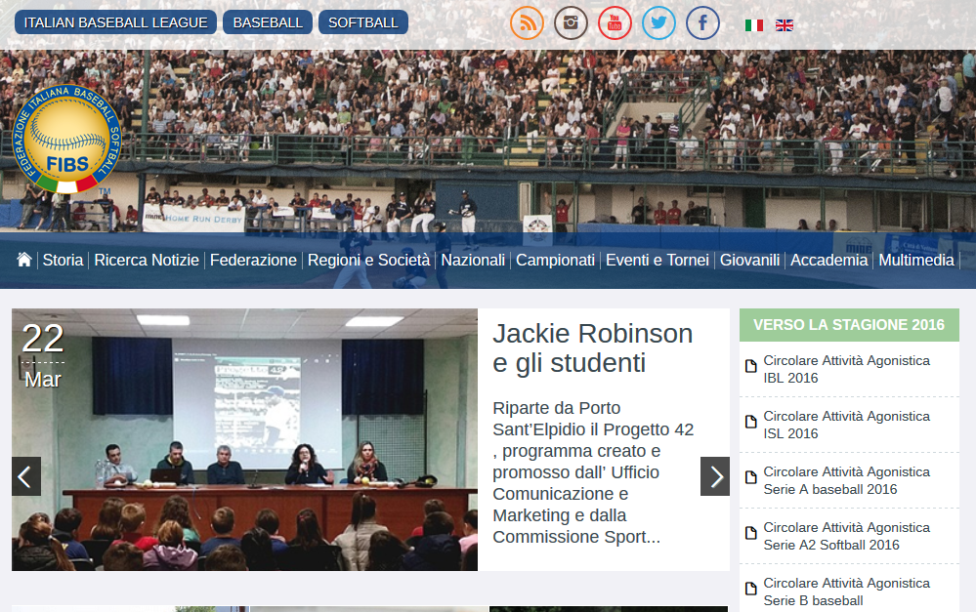Click document icon beside Circolare IBL 2016
976x612 pixels.
pyautogui.click(x=751, y=366)
